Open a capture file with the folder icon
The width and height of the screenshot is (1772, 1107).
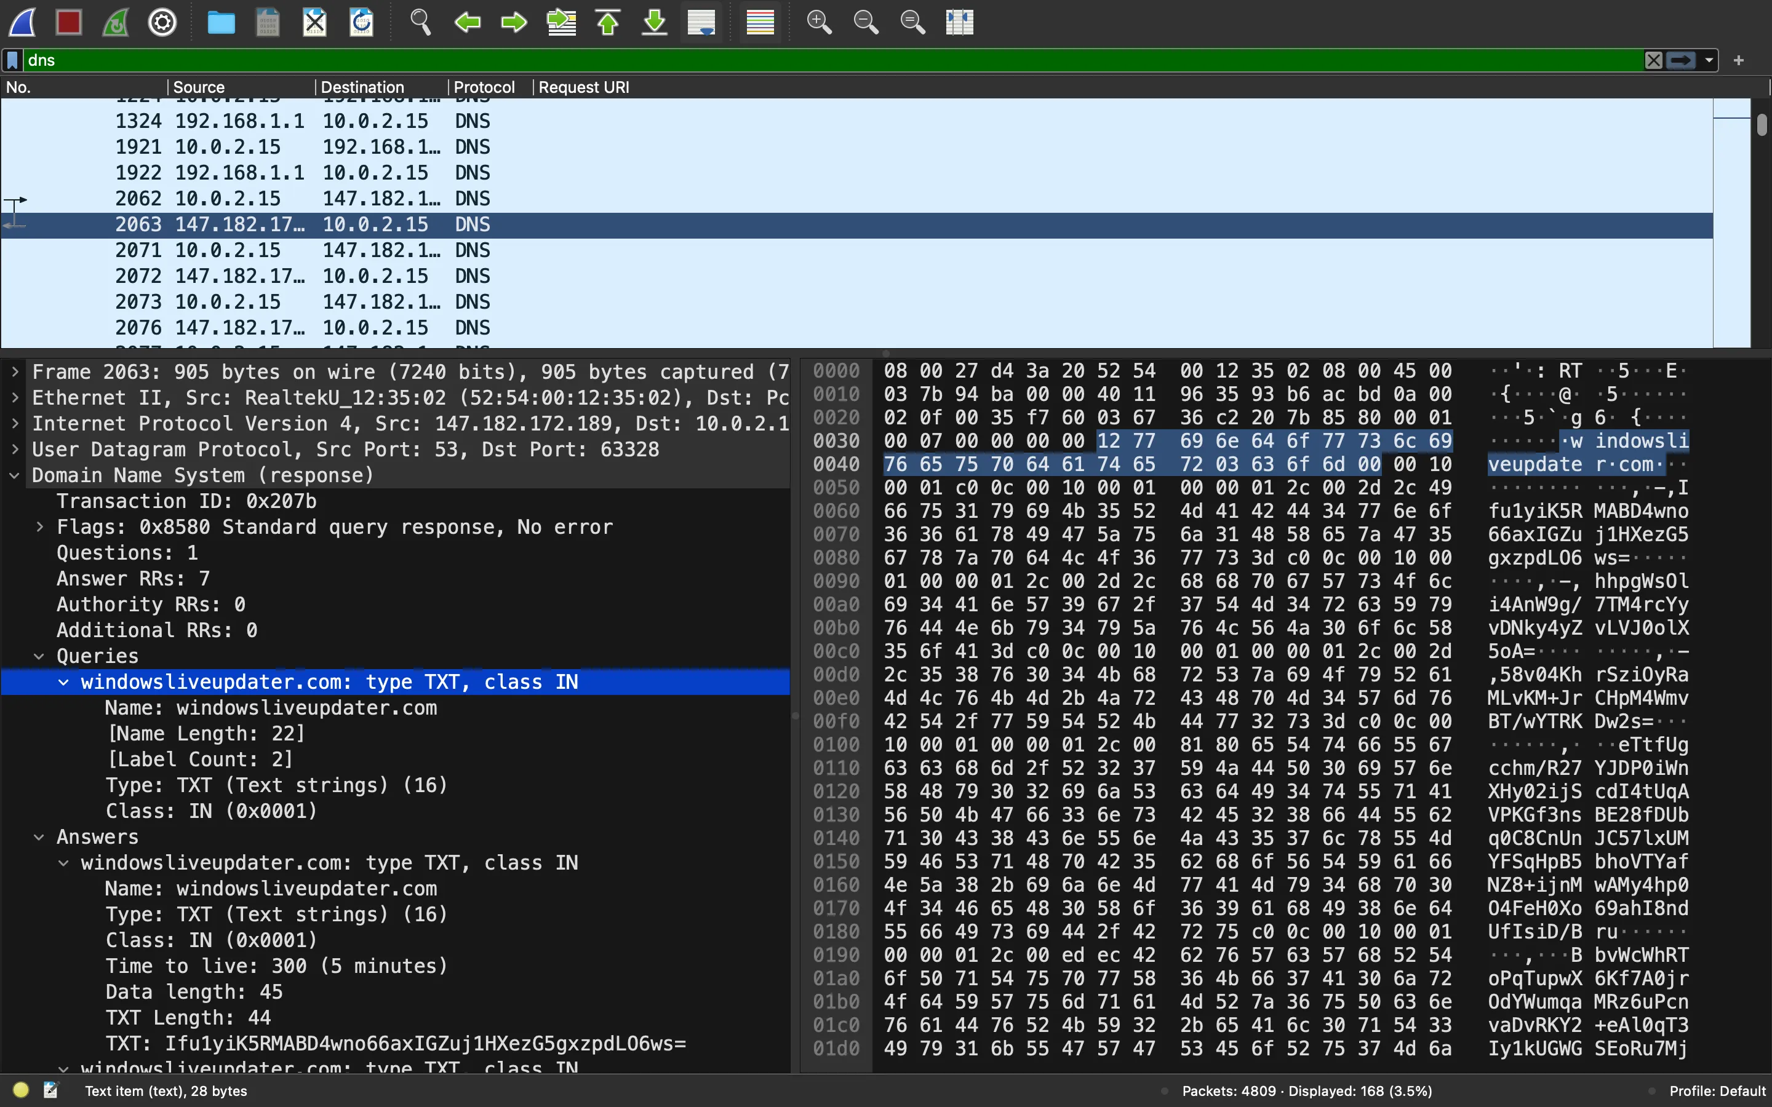(220, 22)
